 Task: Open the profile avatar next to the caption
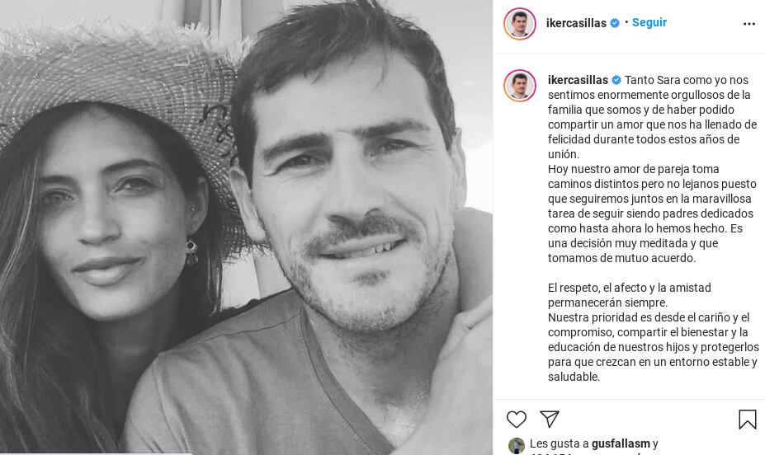tap(520, 85)
